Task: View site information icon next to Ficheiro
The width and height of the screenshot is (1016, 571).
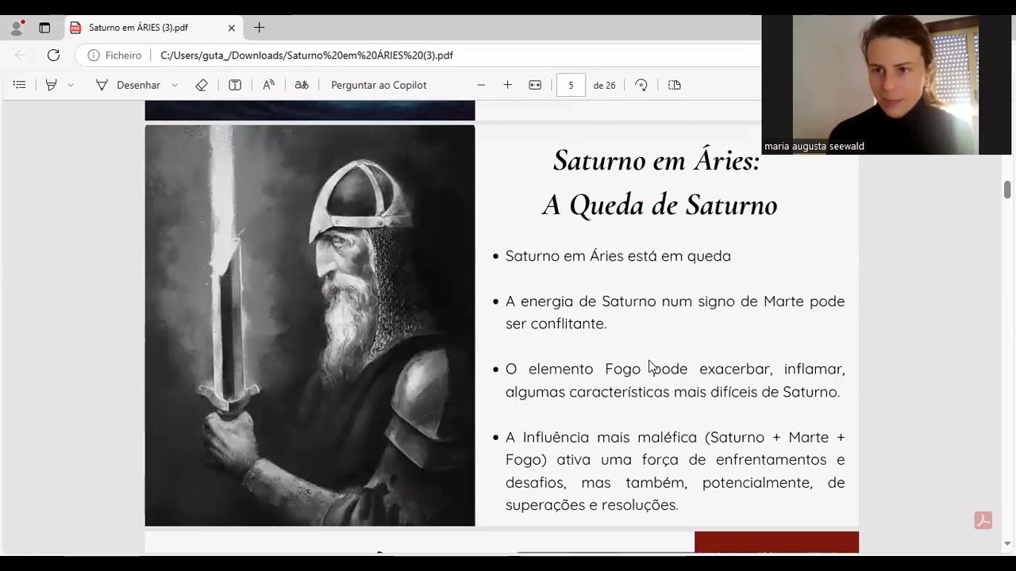Action: click(94, 56)
